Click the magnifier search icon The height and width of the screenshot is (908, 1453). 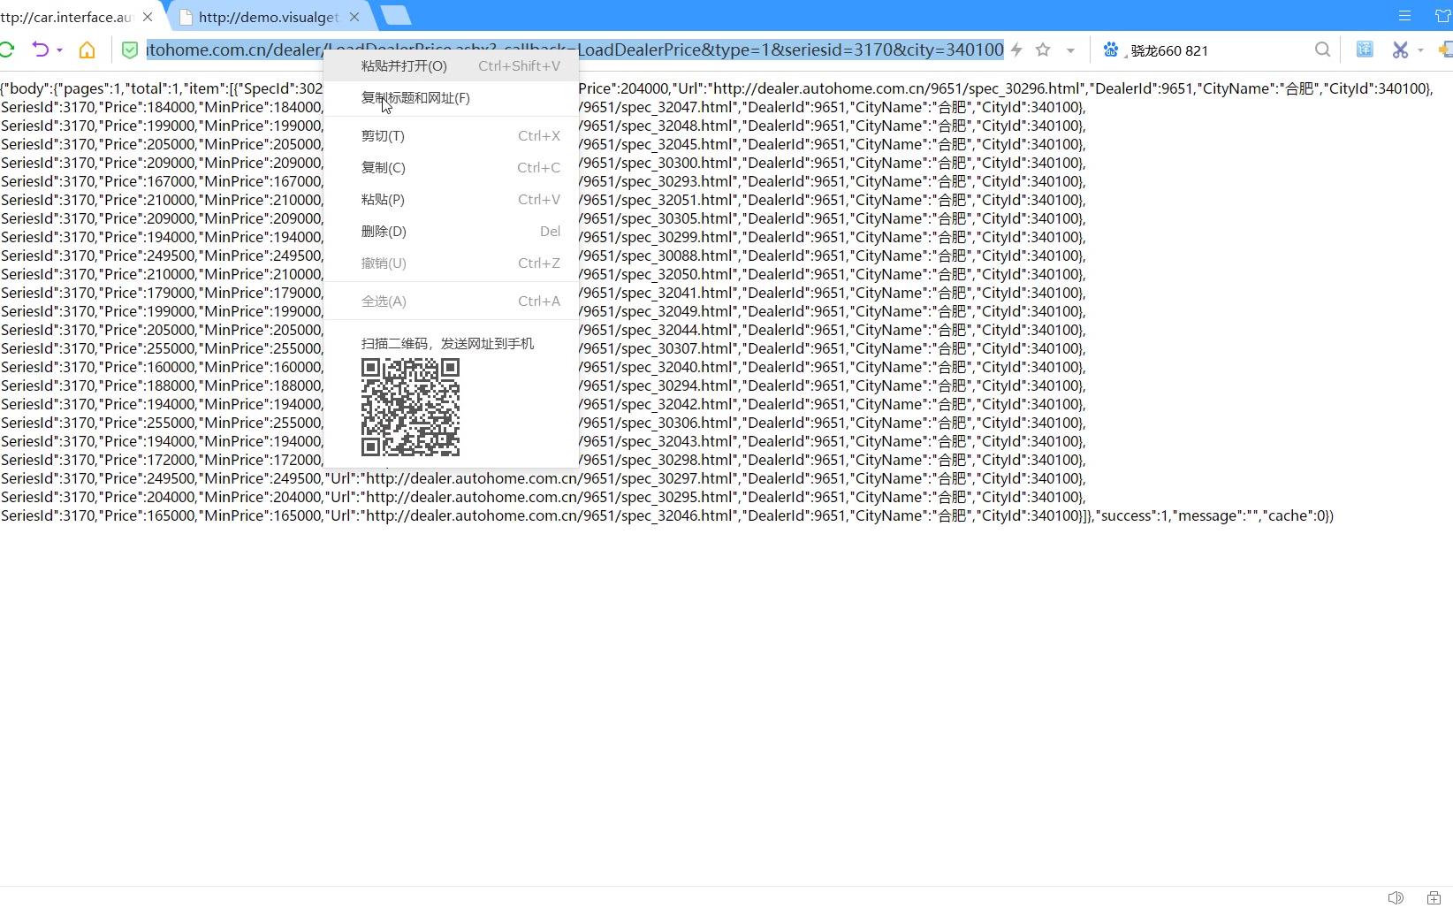click(x=1322, y=50)
